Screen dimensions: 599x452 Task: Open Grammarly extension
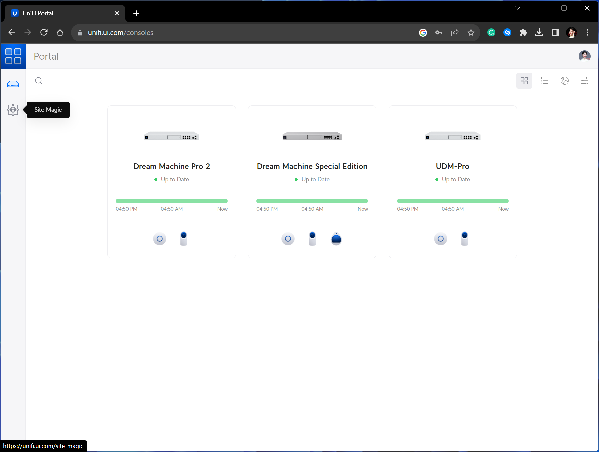point(491,32)
